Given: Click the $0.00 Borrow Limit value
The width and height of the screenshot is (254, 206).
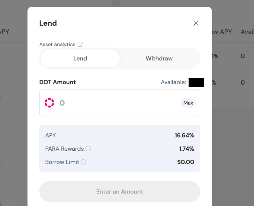Looking at the screenshot, I should click(185, 162).
